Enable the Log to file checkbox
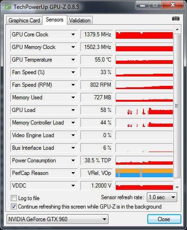187x230 pixels. (x=14, y=198)
